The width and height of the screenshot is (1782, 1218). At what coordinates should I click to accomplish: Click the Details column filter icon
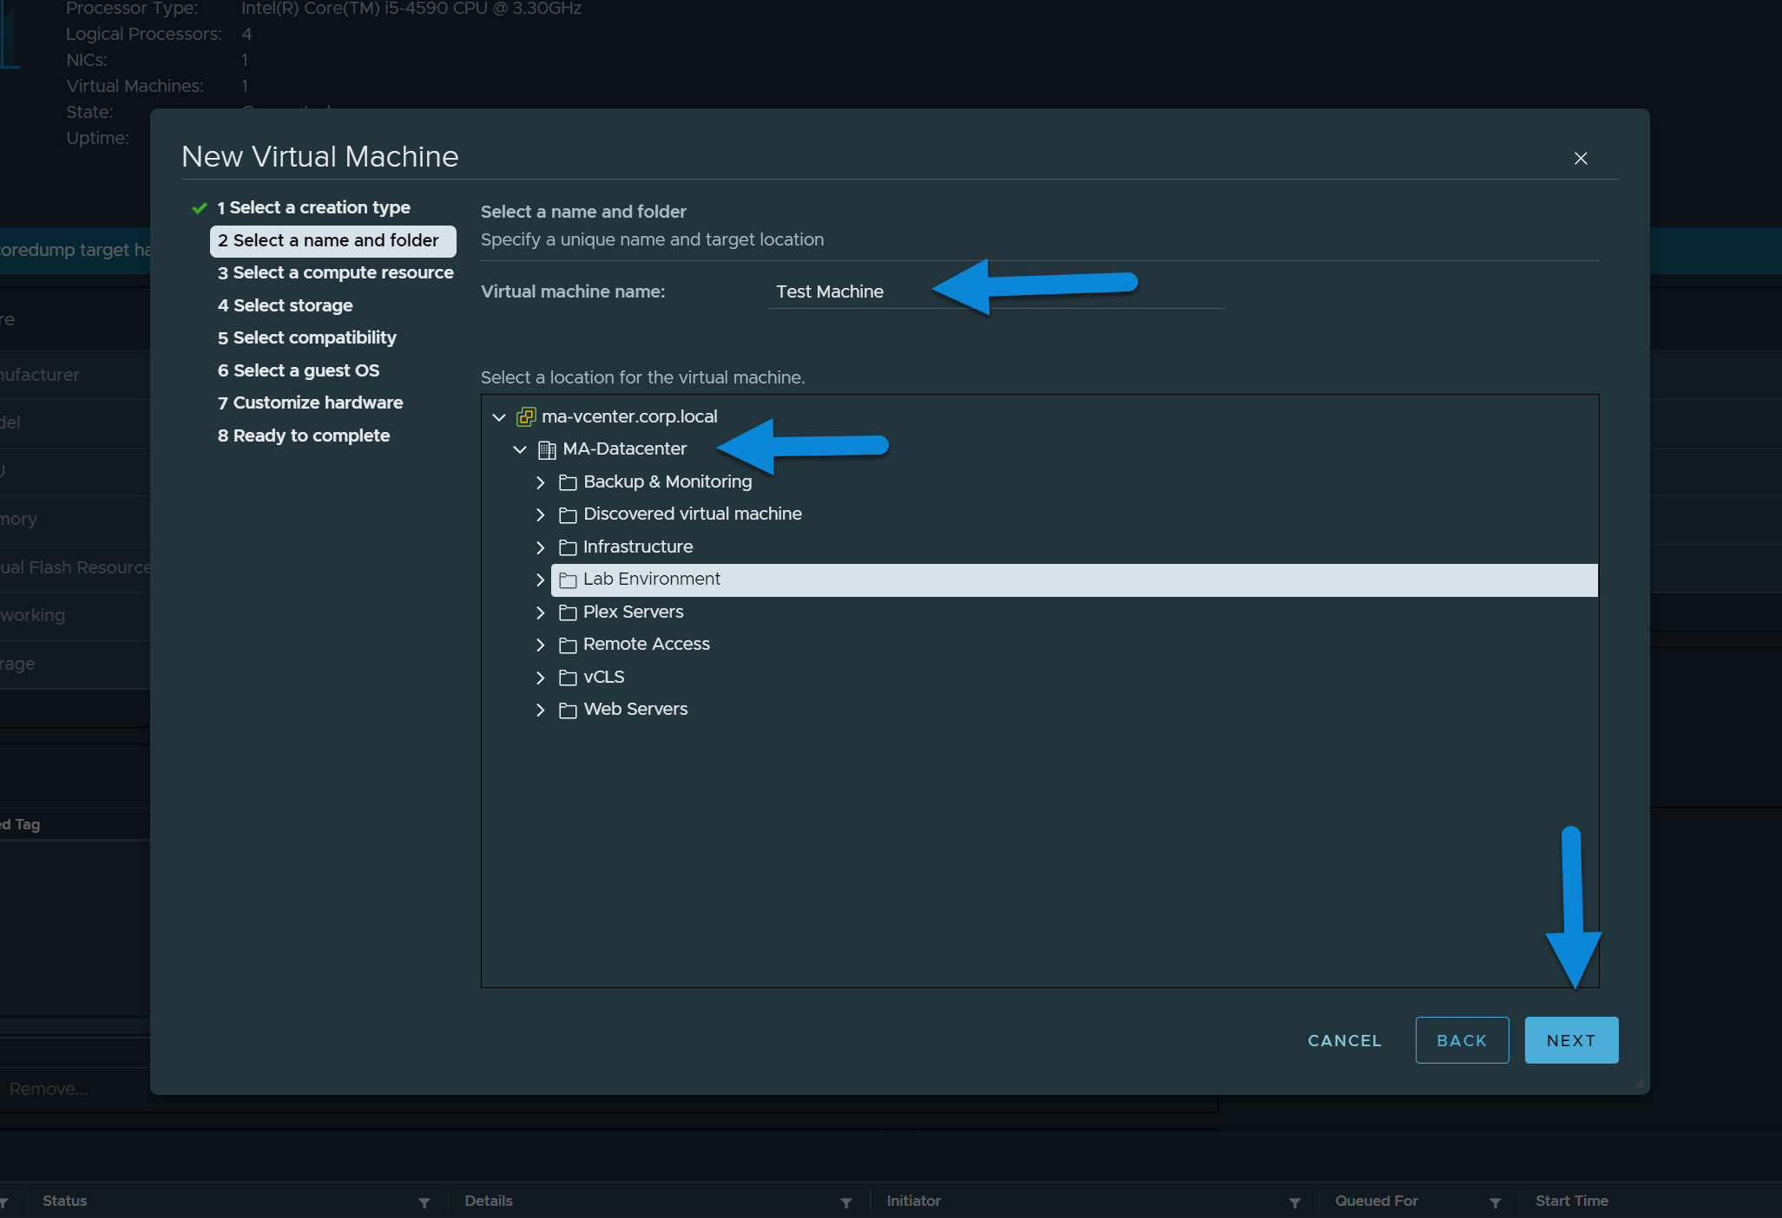pos(846,1202)
